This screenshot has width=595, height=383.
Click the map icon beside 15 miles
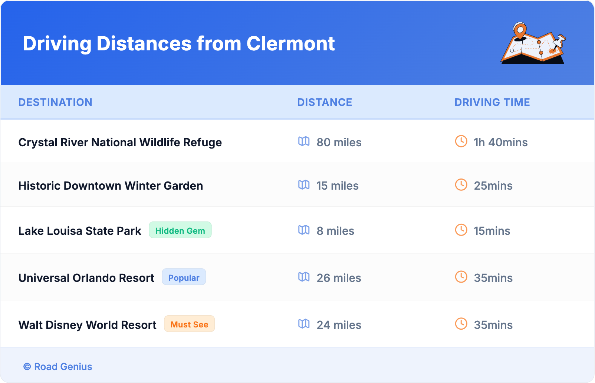click(x=304, y=185)
